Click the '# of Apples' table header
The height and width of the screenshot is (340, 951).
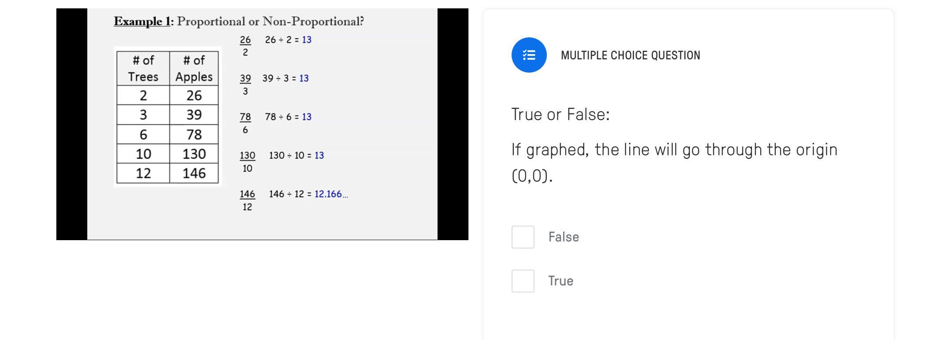tap(194, 68)
